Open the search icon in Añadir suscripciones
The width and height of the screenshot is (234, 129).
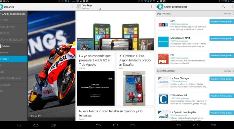click(223, 7)
